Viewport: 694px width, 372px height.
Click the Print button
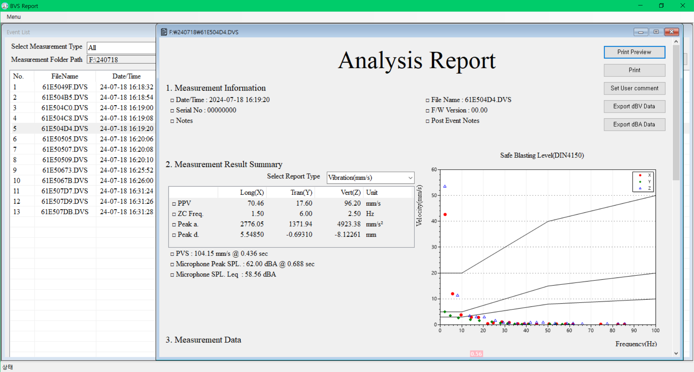[x=634, y=70]
